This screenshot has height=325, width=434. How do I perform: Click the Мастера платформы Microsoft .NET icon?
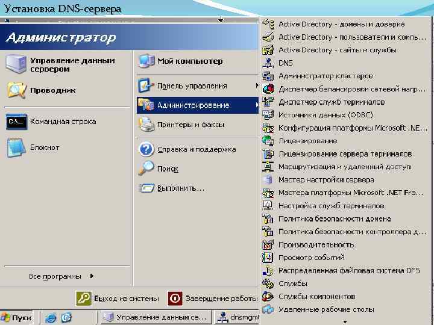pyautogui.click(x=268, y=193)
